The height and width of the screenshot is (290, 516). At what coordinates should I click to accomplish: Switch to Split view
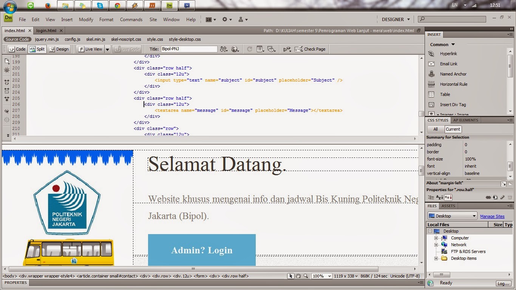(37, 49)
